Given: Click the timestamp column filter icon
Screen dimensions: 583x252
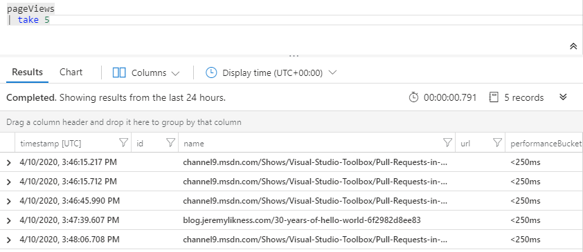Looking at the screenshot, I should coord(123,143).
